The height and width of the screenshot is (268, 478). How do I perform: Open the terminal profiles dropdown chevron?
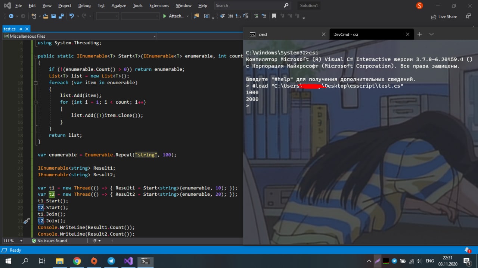(x=432, y=34)
